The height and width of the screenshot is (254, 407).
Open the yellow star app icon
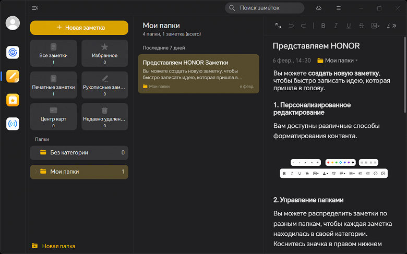click(x=13, y=100)
